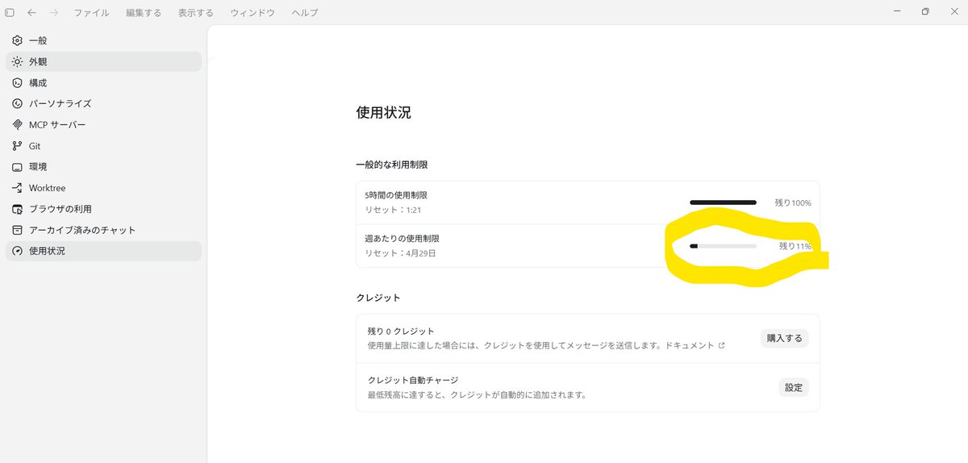Select 使用状況 label in sidebar
Image resolution: width=968 pixels, height=463 pixels.
(x=47, y=251)
